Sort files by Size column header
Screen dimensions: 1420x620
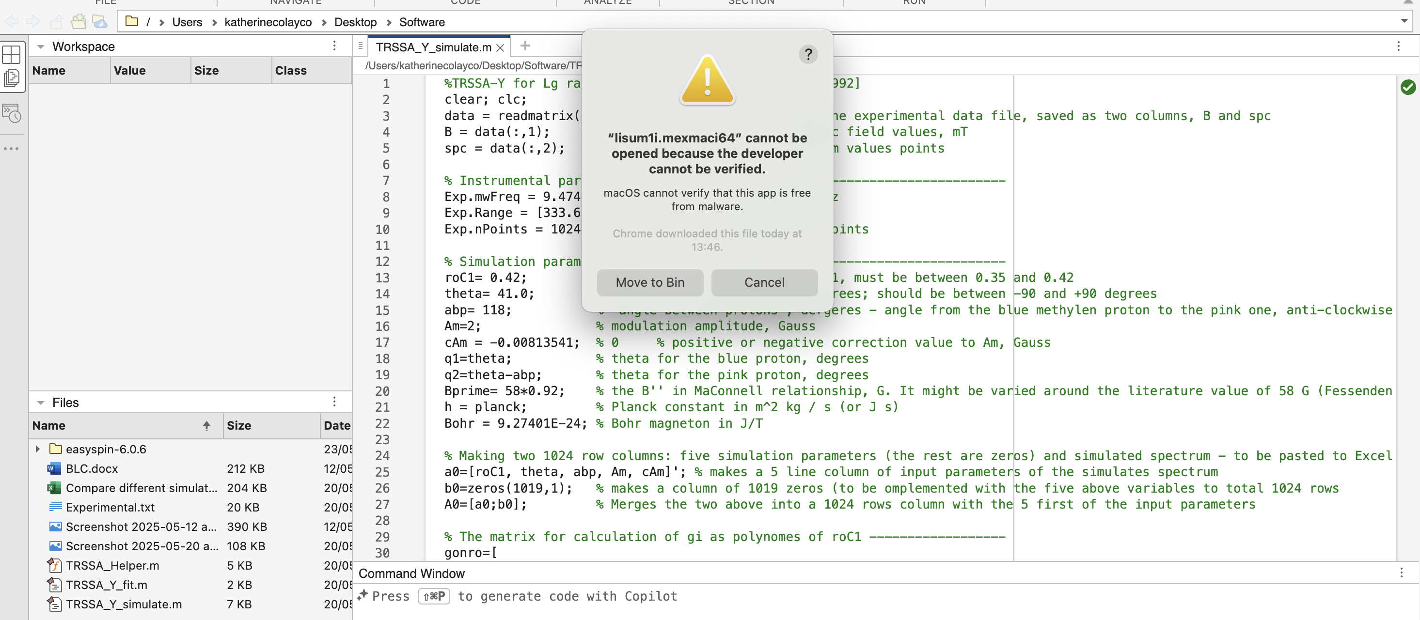272,425
